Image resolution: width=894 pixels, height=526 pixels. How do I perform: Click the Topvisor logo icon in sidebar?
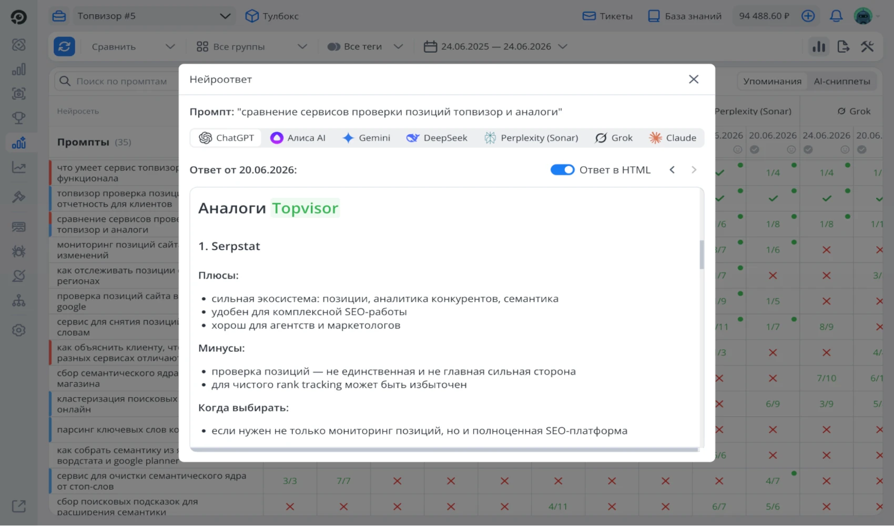point(18,17)
